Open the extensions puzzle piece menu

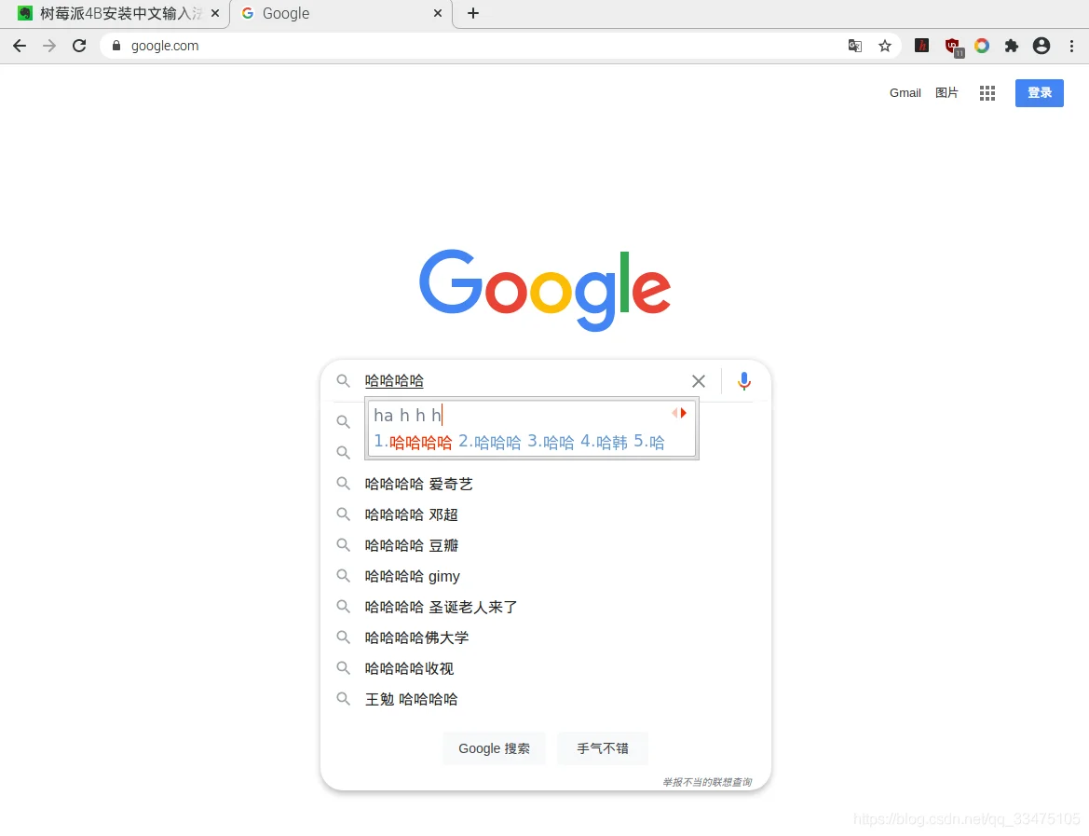1012,46
